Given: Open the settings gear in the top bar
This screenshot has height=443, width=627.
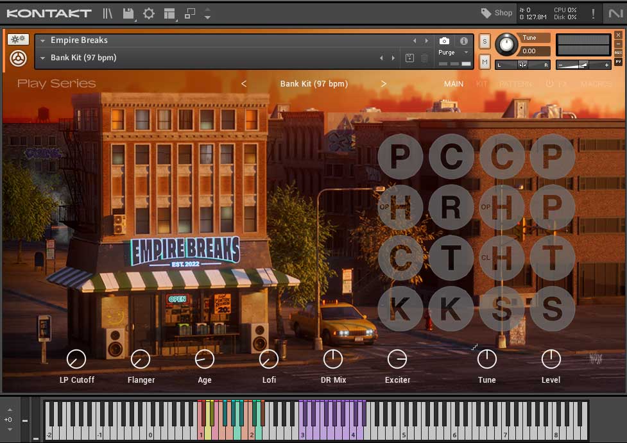Looking at the screenshot, I should tap(149, 13).
